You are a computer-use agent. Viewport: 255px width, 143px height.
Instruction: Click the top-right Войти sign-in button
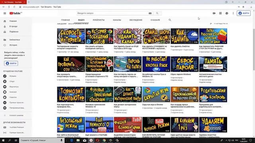pos(243,13)
